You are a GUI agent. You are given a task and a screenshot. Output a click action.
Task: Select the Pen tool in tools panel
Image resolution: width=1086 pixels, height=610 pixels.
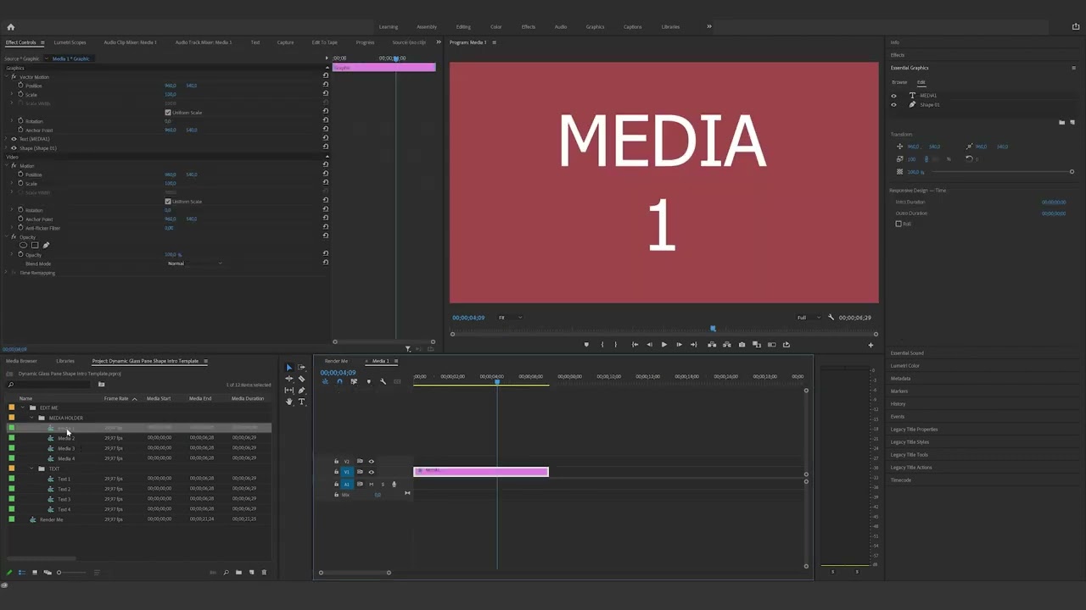(x=301, y=391)
